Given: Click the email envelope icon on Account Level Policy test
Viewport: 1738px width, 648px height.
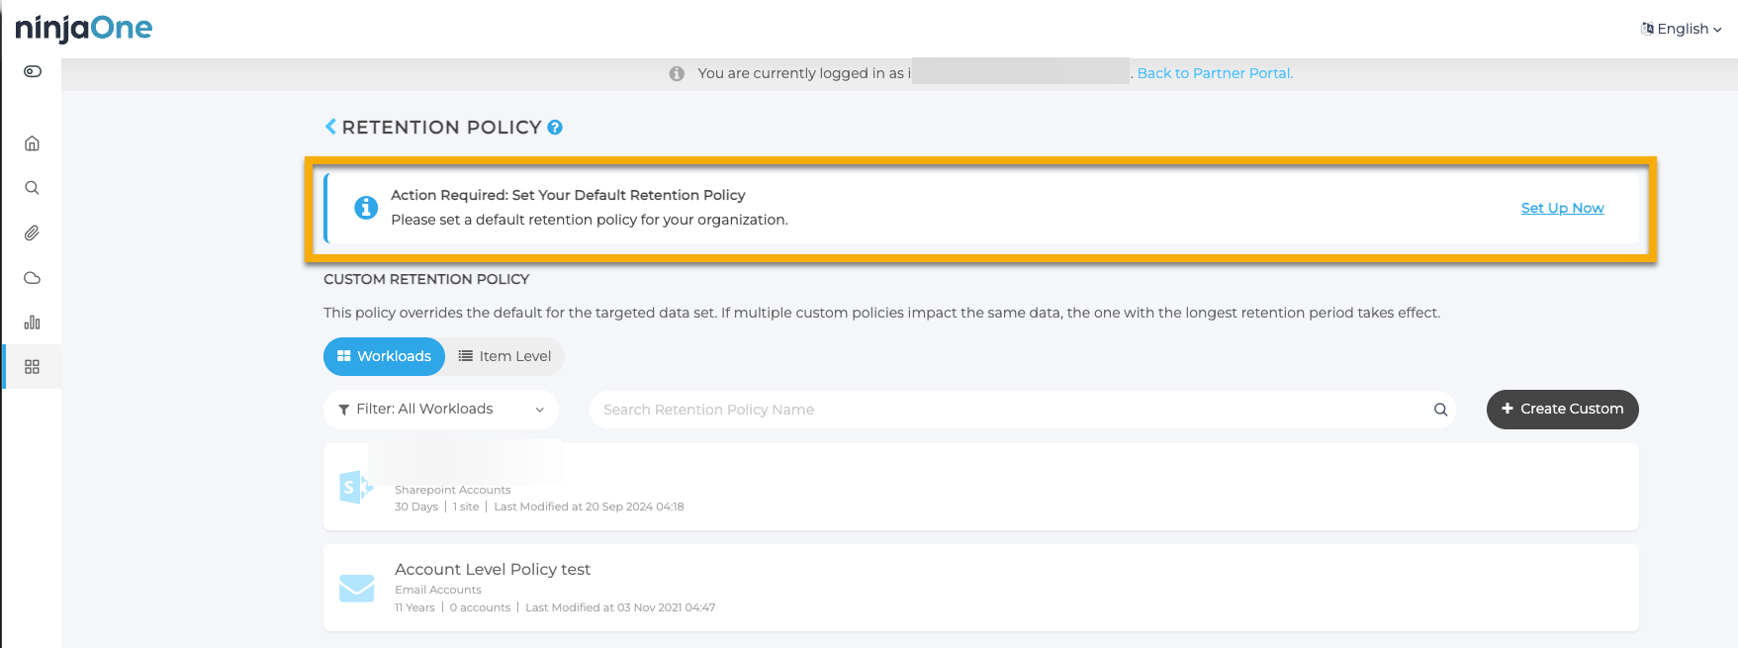Looking at the screenshot, I should (356, 588).
